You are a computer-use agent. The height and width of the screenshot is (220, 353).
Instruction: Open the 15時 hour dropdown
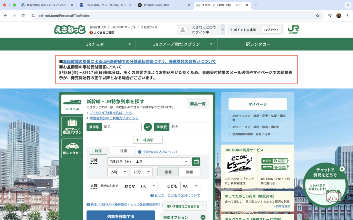click(x=118, y=172)
